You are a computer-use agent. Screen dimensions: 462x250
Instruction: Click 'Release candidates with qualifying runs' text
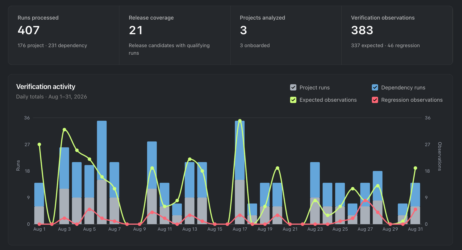coord(169,49)
